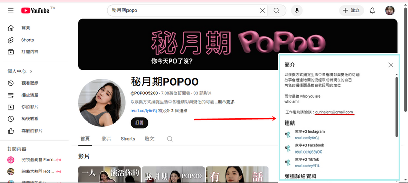
Task: Click the magnifier search button
Action: (276, 10)
